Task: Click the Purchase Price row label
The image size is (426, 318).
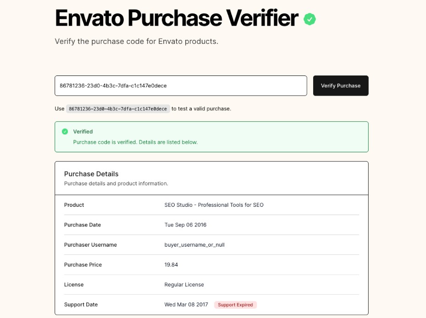Action: tap(83, 264)
